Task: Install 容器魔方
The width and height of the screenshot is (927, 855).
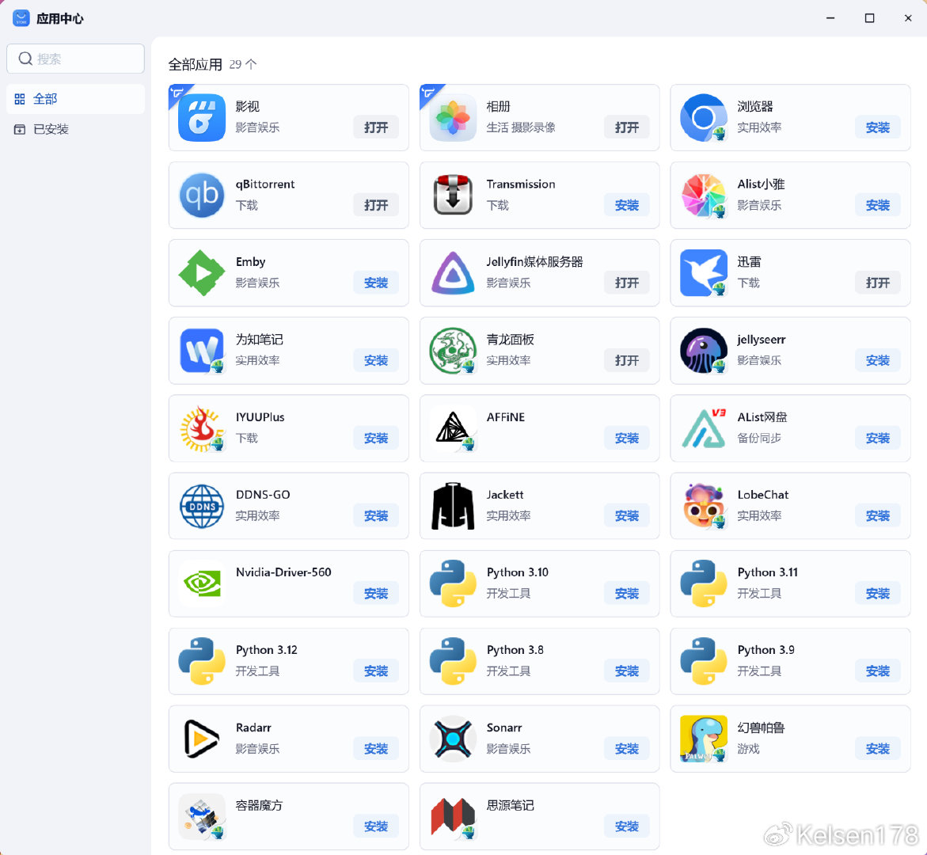Action: (376, 826)
